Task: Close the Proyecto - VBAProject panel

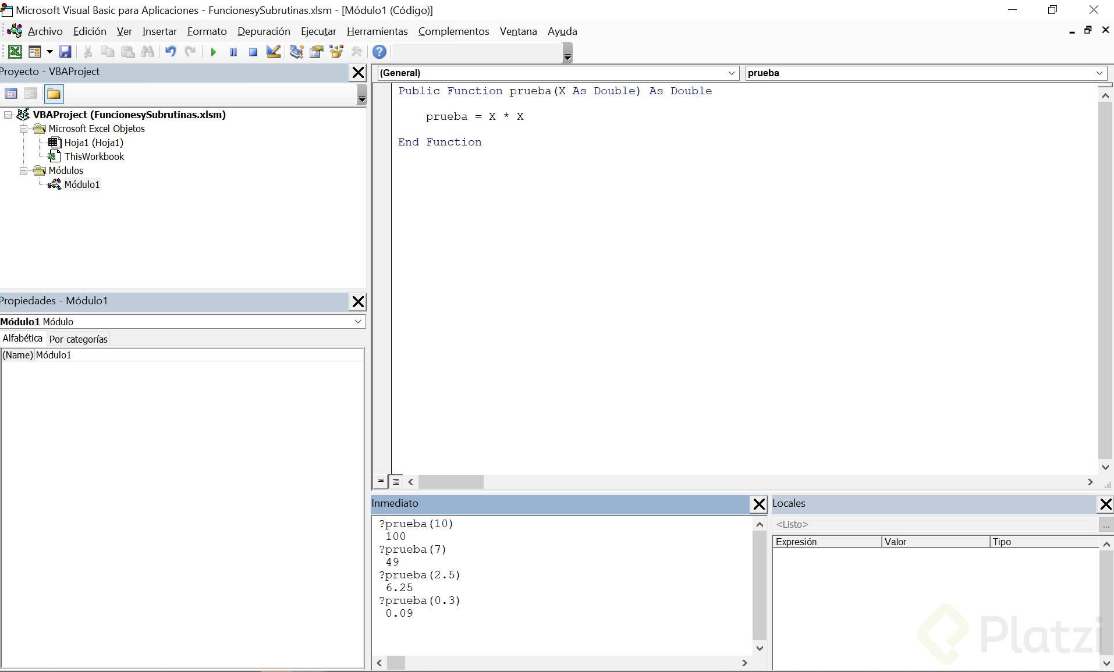Action: point(358,73)
